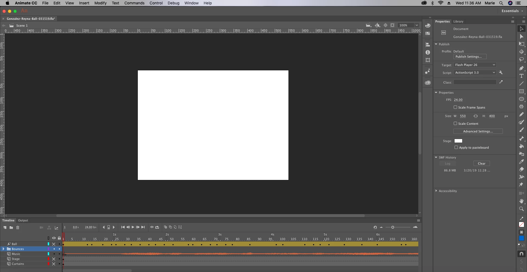The width and height of the screenshot is (527, 272).
Task: Expand the Bounces layer folder
Action: pos(4,249)
